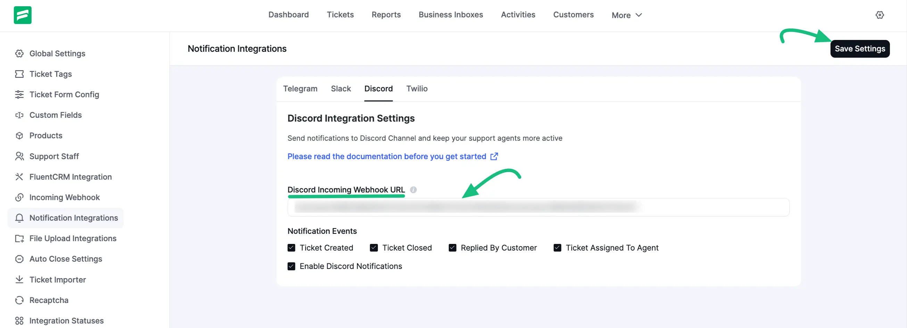Click the Products box icon

click(x=20, y=135)
